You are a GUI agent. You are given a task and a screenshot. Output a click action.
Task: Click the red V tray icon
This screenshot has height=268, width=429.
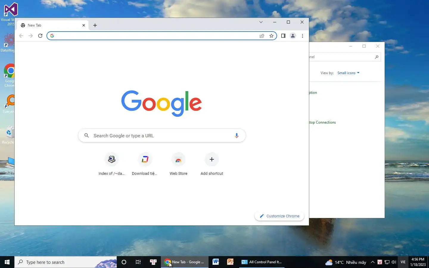tap(380, 262)
